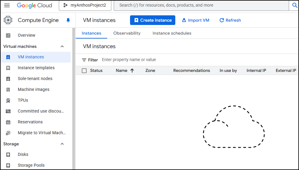This screenshot has width=299, height=170.
Task: Open Machine images page
Action: (x=33, y=89)
